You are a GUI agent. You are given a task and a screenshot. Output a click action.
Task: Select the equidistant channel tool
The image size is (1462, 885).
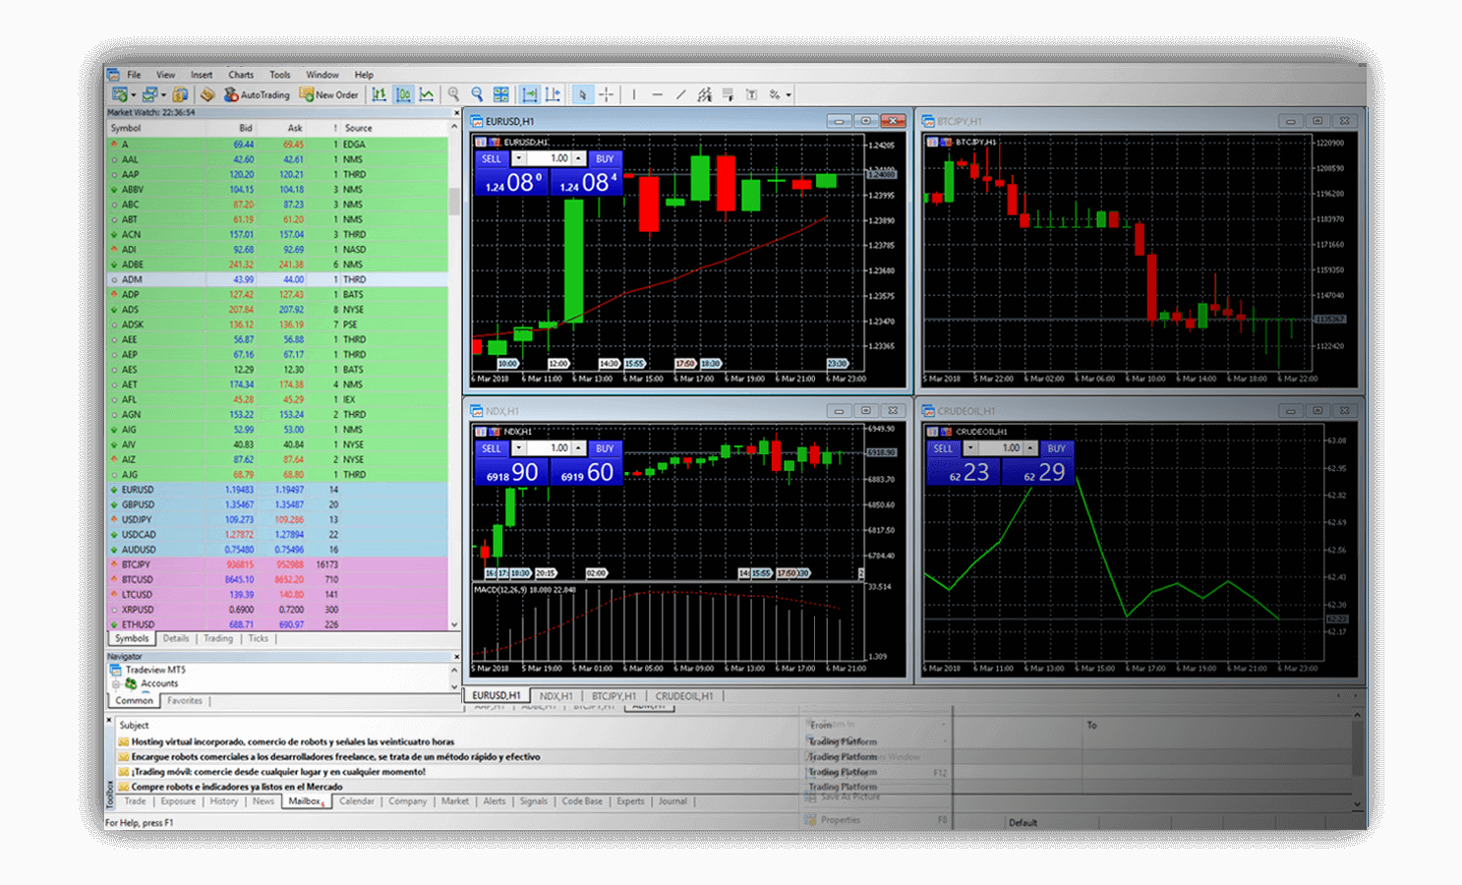pos(704,95)
